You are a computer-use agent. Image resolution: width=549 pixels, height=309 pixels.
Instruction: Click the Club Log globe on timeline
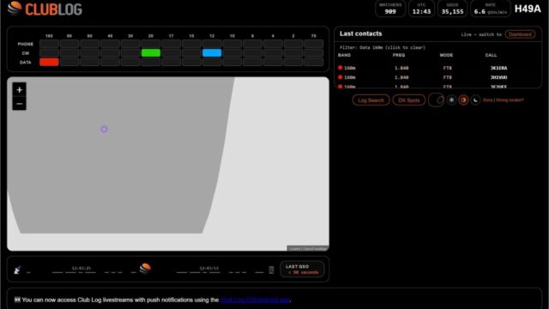pos(145,269)
